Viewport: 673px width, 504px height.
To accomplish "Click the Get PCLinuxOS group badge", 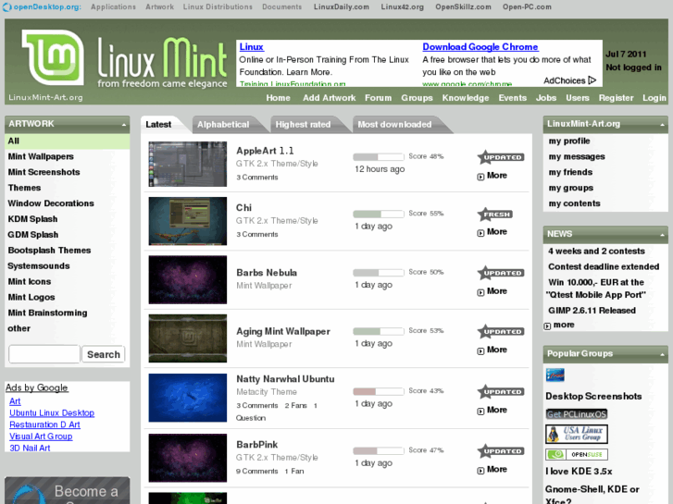I will coord(577,414).
